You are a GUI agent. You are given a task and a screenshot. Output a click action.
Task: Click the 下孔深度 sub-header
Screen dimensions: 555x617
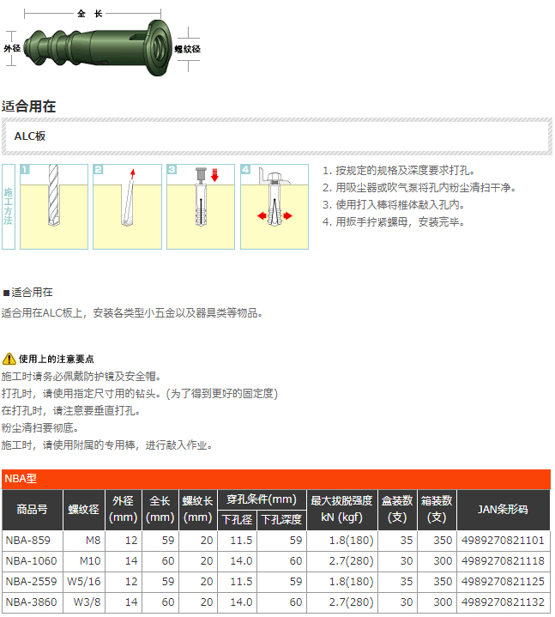click(281, 519)
